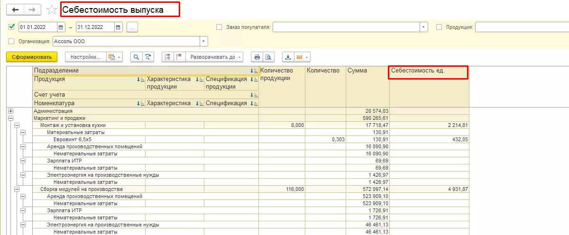Open Настройки... report settings
The height and width of the screenshot is (235, 569).
coord(85,57)
